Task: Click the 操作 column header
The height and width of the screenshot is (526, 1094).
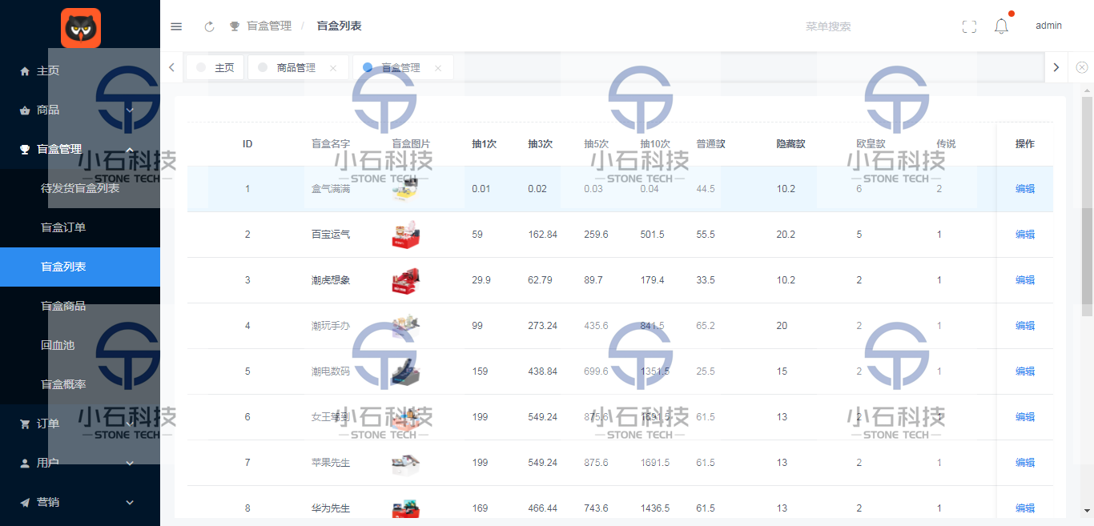Action: click(x=1025, y=144)
